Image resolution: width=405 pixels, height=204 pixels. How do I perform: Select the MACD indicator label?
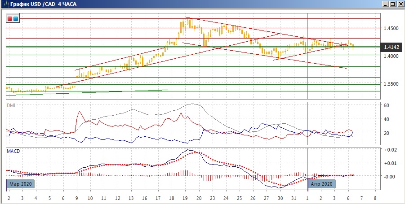point(13,151)
